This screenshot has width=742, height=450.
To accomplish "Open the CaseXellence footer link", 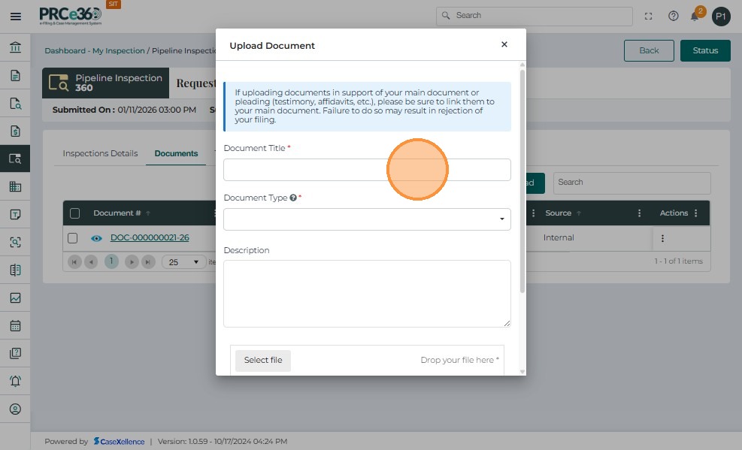I will 119,442.
